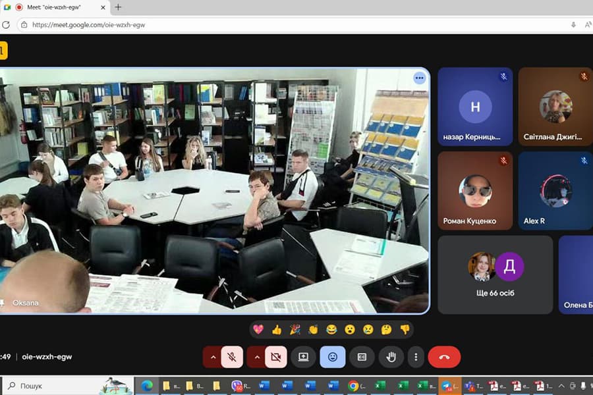This screenshot has width=593, height=395.
Task: Turn on captions button
Action: [x=362, y=357]
